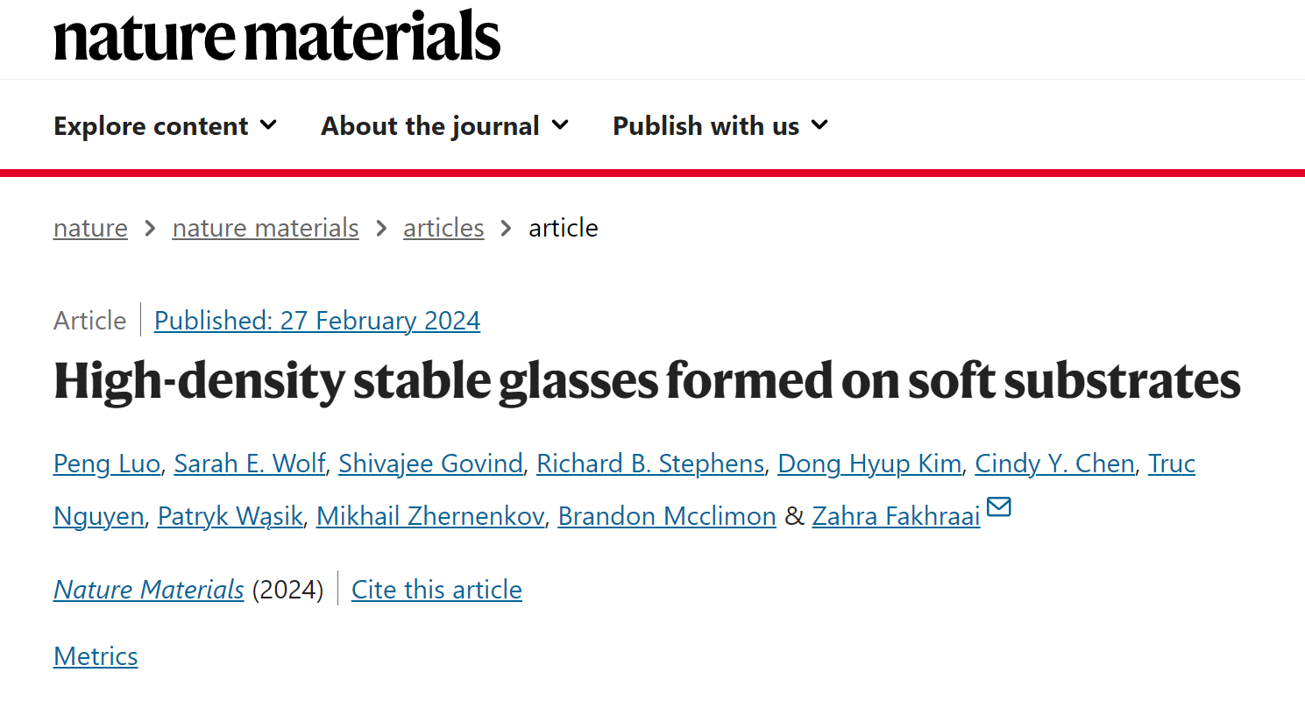
Task: Select author Sarah E. Wolf
Action: click(250, 464)
